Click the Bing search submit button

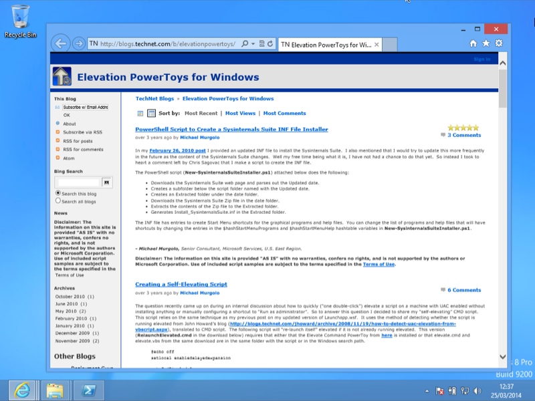coord(107,182)
